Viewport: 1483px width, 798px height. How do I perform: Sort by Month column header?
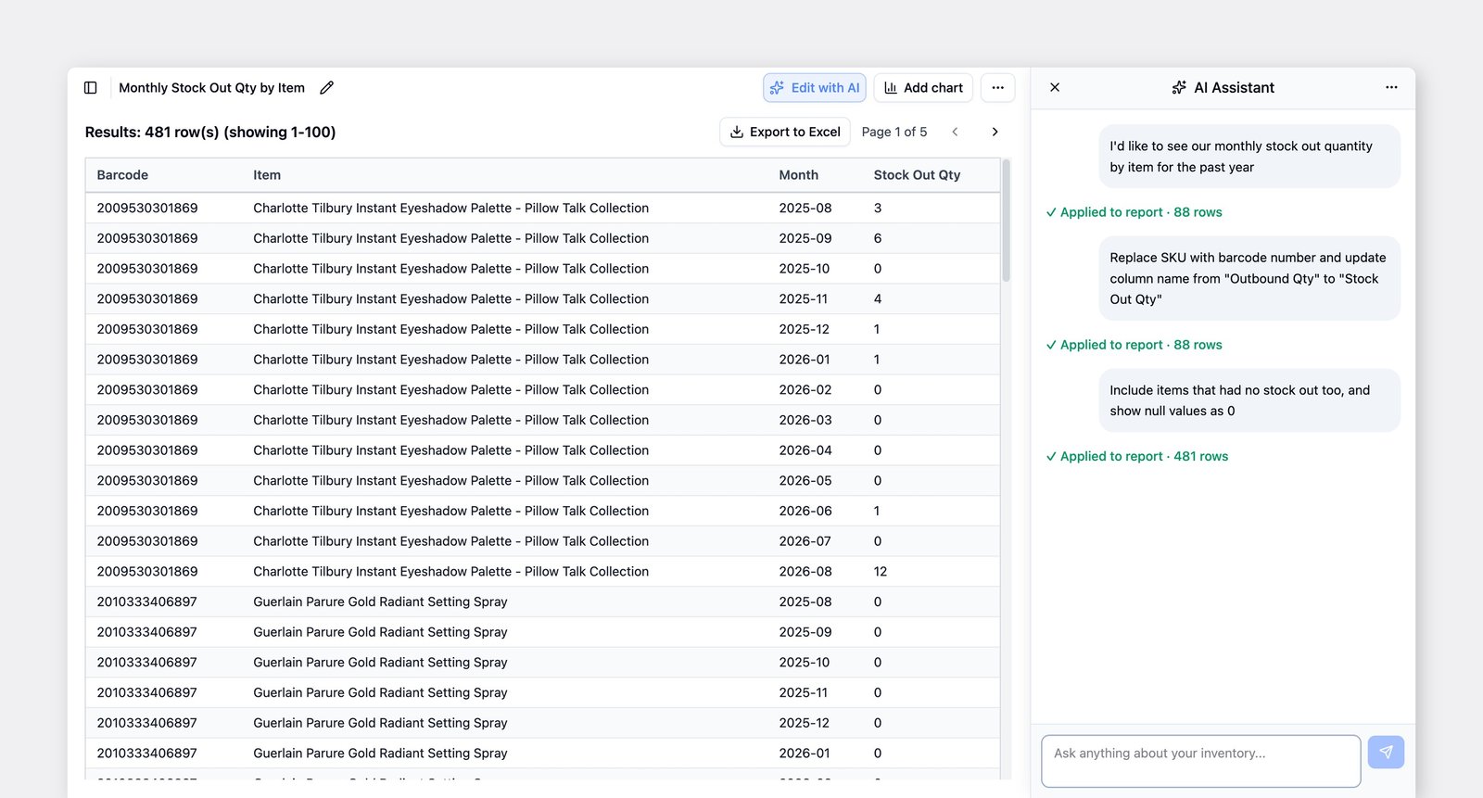(x=798, y=175)
